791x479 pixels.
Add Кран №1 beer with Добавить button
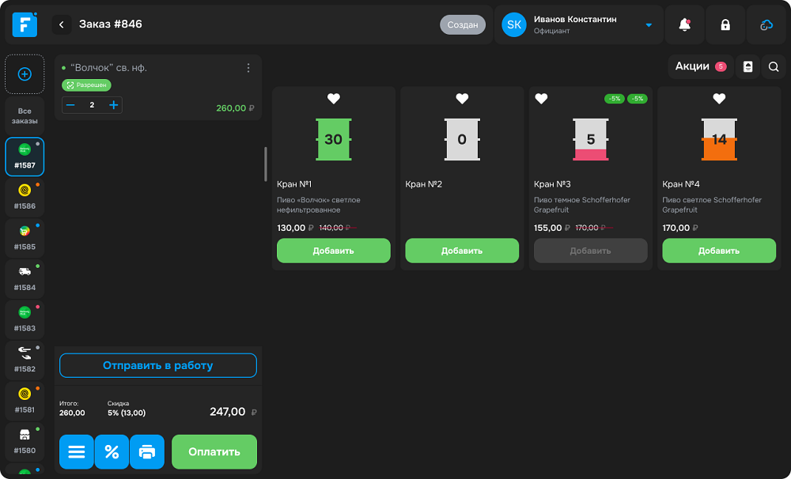pyautogui.click(x=333, y=250)
